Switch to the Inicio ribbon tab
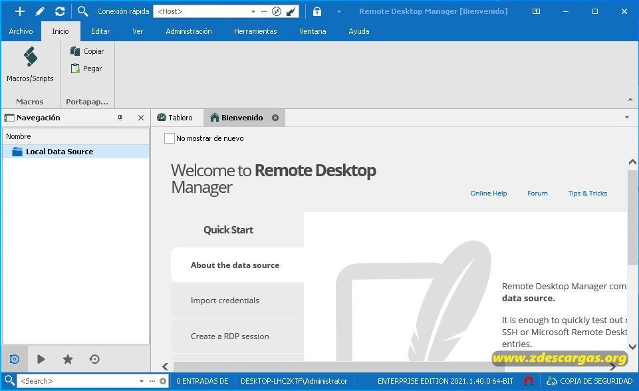This screenshot has height=391, width=639. [x=61, y=31]
